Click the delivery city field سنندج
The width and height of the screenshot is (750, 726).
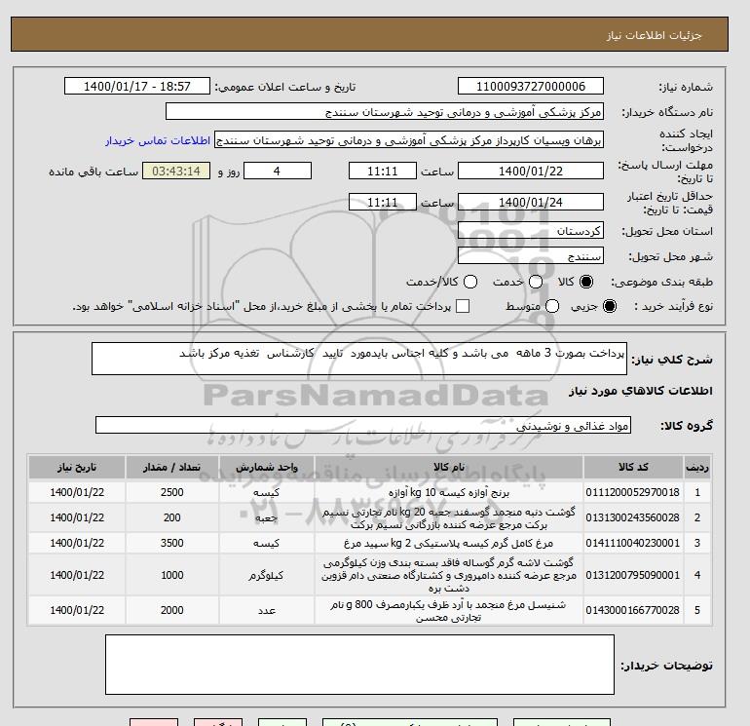coord(531,256)
